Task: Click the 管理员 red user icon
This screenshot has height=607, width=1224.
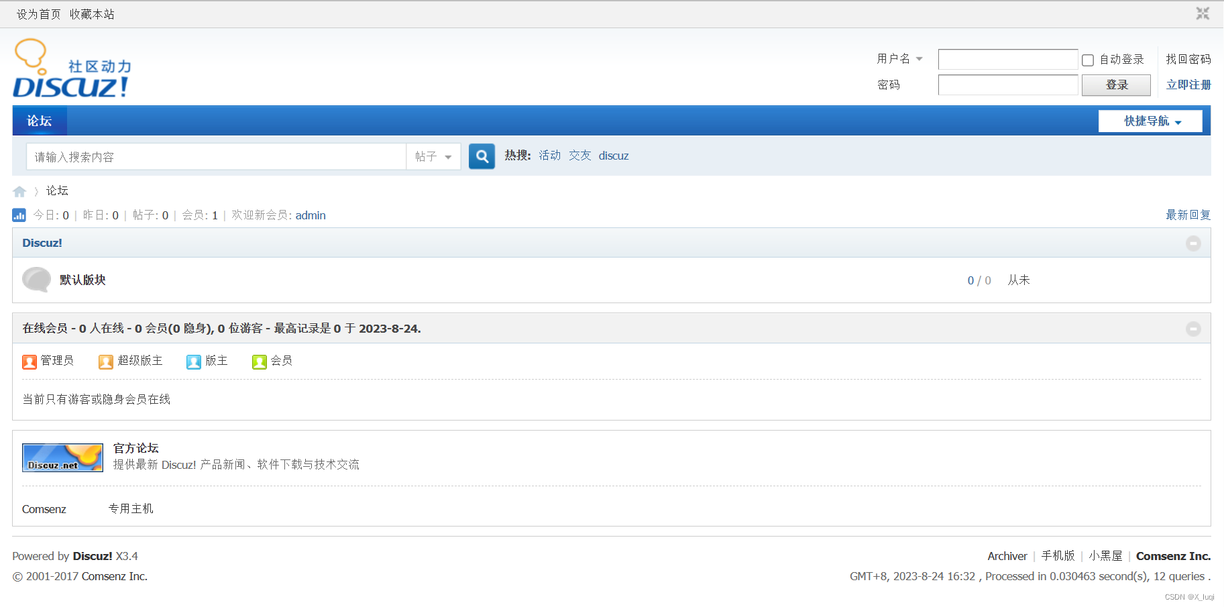Action: pos(30,362)
